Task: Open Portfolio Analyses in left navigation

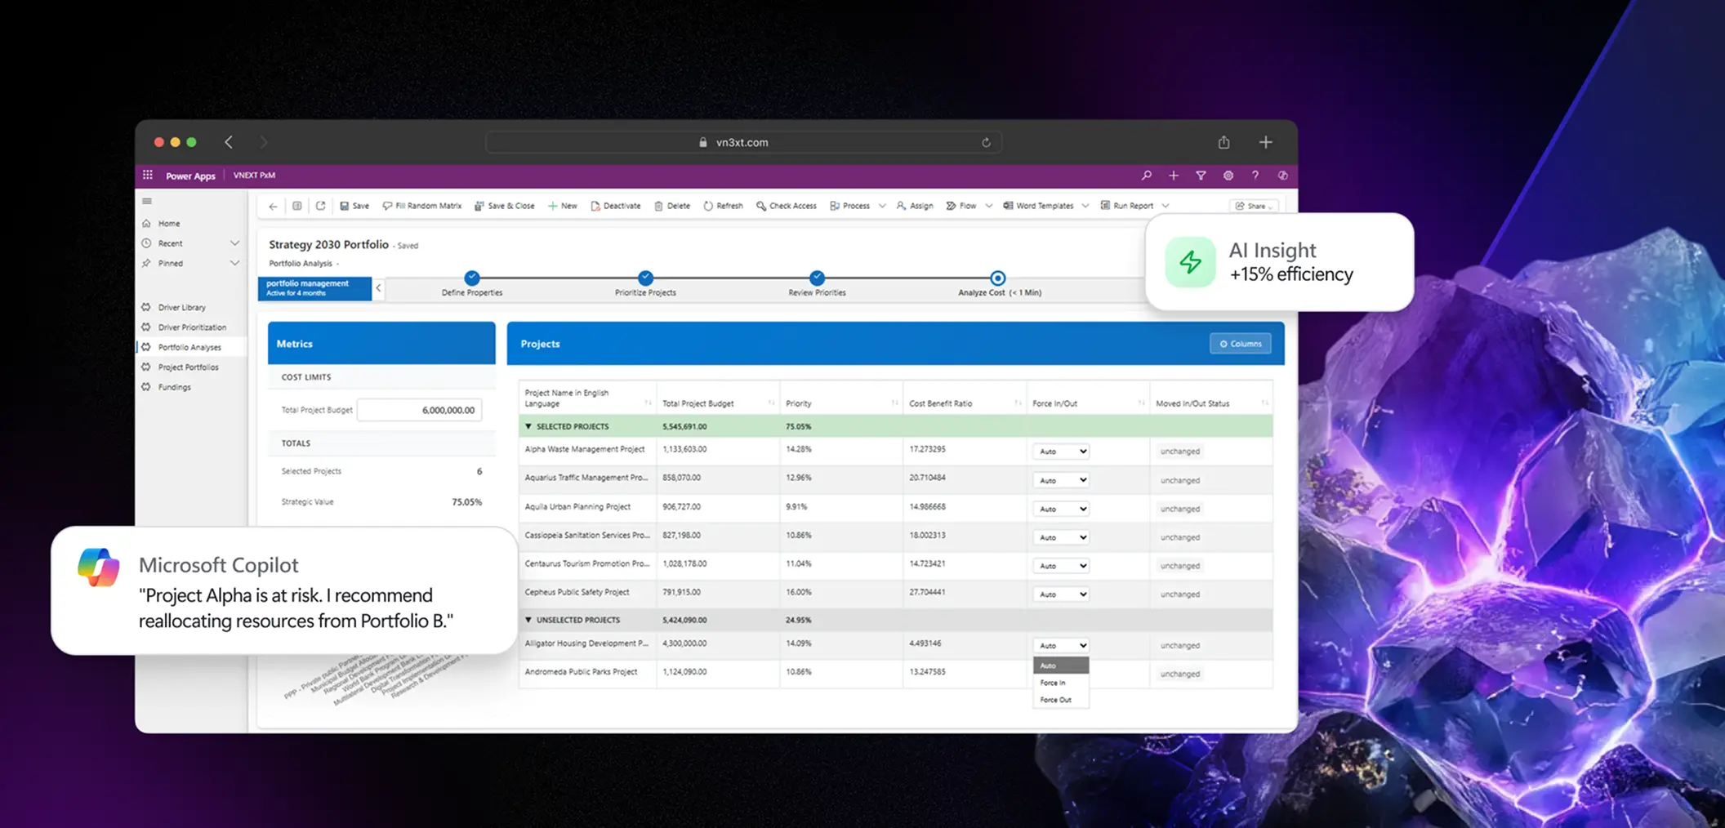Action: (x=189, y=347)
